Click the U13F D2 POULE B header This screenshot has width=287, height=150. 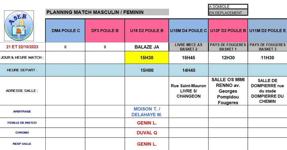click(x=228, y=31)
